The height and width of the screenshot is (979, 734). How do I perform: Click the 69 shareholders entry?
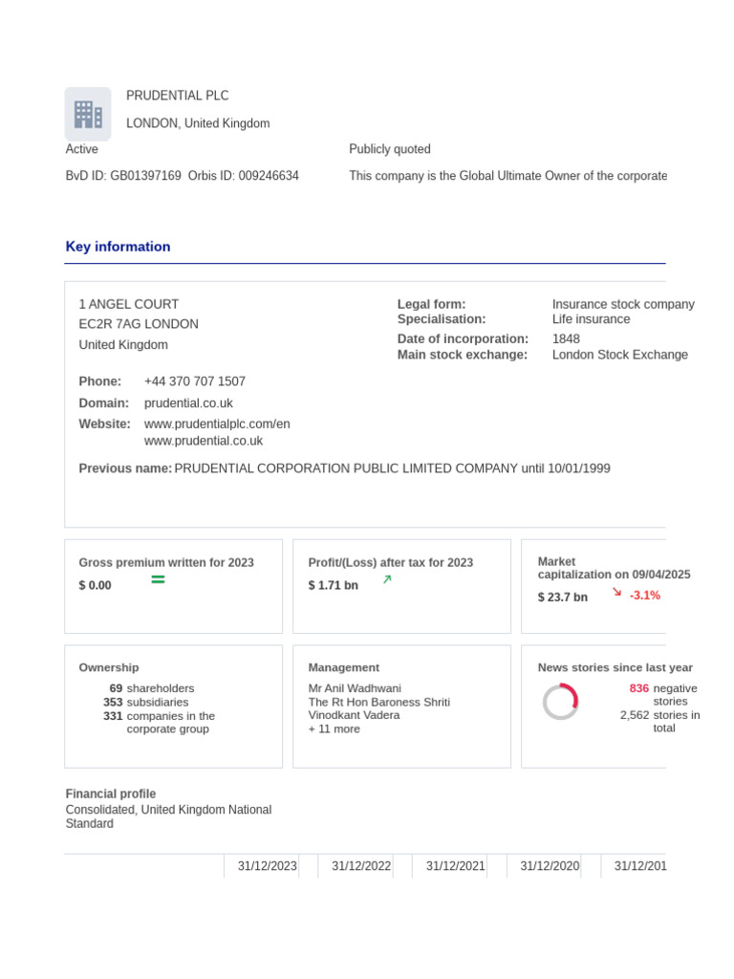pyautogui.click(x=152, y=688)
